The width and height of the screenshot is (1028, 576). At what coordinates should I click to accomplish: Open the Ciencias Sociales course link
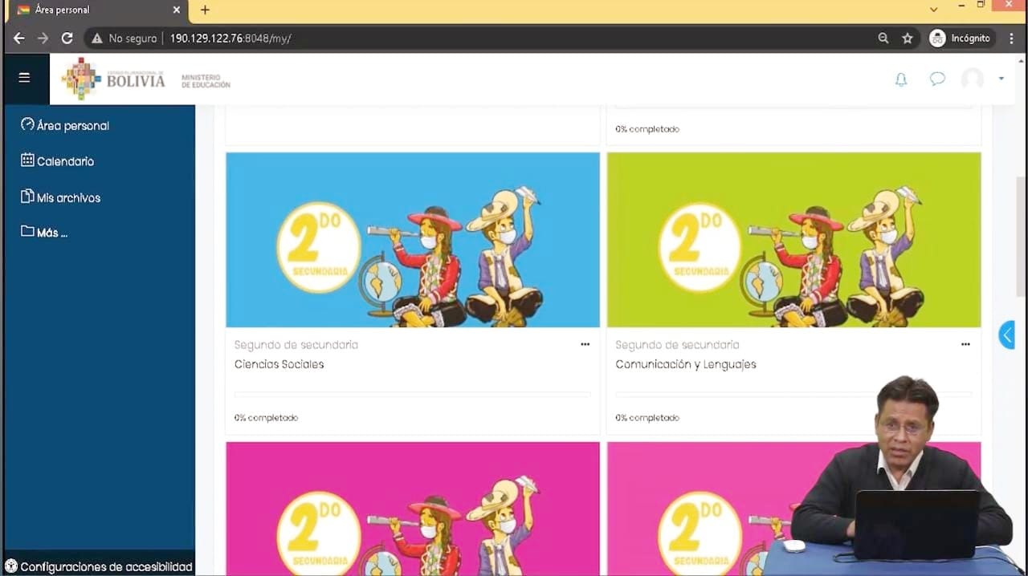tap(279, 364)
